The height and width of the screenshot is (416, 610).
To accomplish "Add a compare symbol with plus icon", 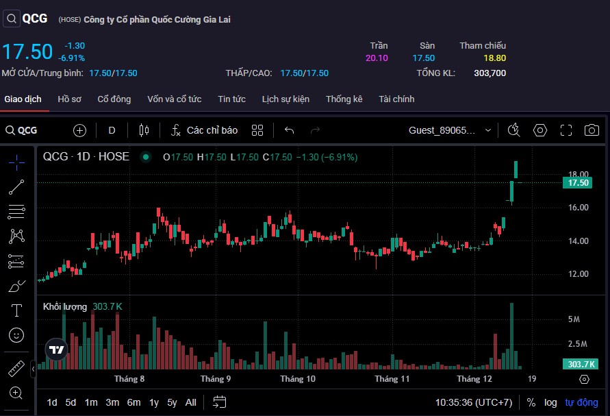I will coord(80,130).
